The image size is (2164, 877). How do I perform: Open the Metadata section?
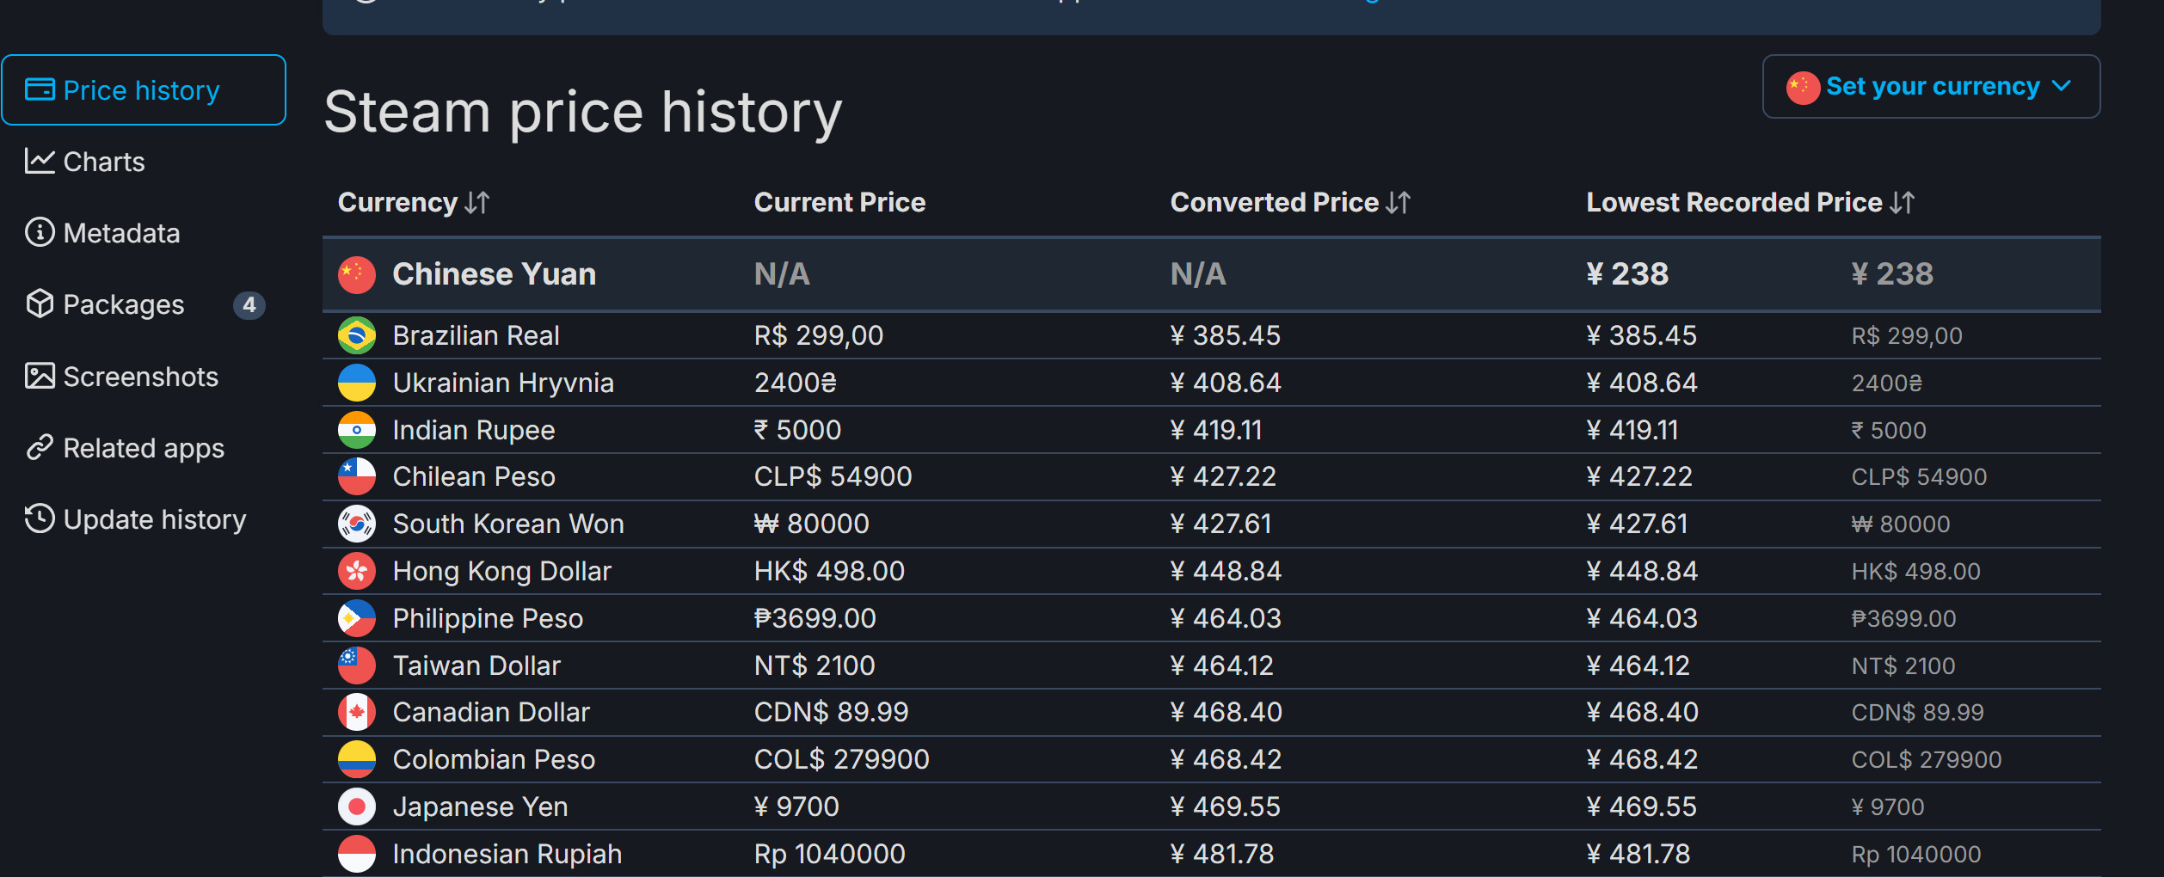(121, 233)
